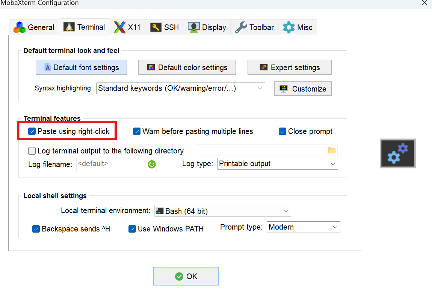432x296 pixels.
Task: Toggle Paste using right-click checkbox
Action: tap(32, 132)
